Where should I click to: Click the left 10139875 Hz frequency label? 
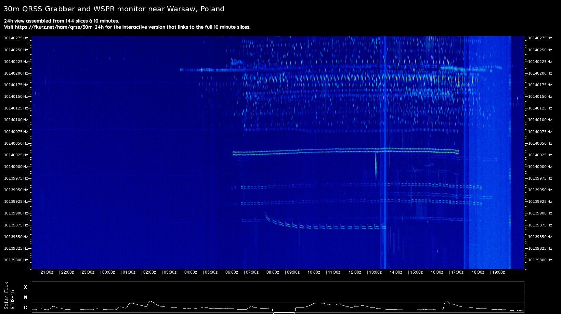16,225
